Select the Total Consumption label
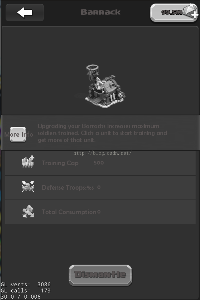Screen dimensions: 200x300 [x=69, y=212]
